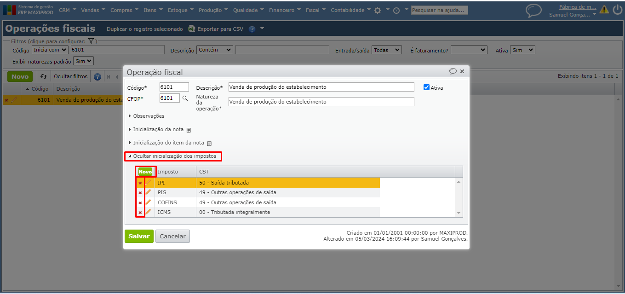Open Exibir naturezas padrão dropdown
625x294 pixels.
[84, 61]
